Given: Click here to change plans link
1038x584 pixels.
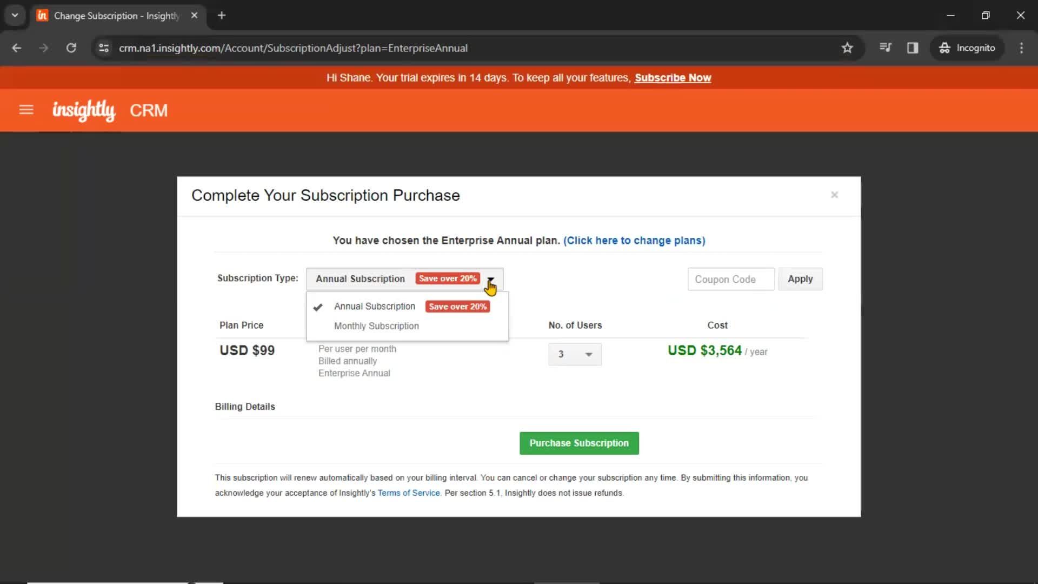Looking at the screenshot, I should point(635,240).
